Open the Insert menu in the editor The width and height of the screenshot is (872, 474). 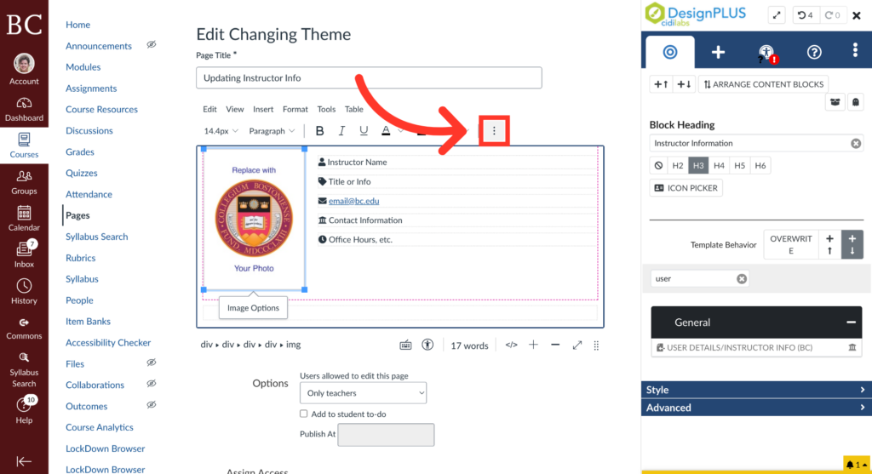pyautogui.click(x=263, y=109)
